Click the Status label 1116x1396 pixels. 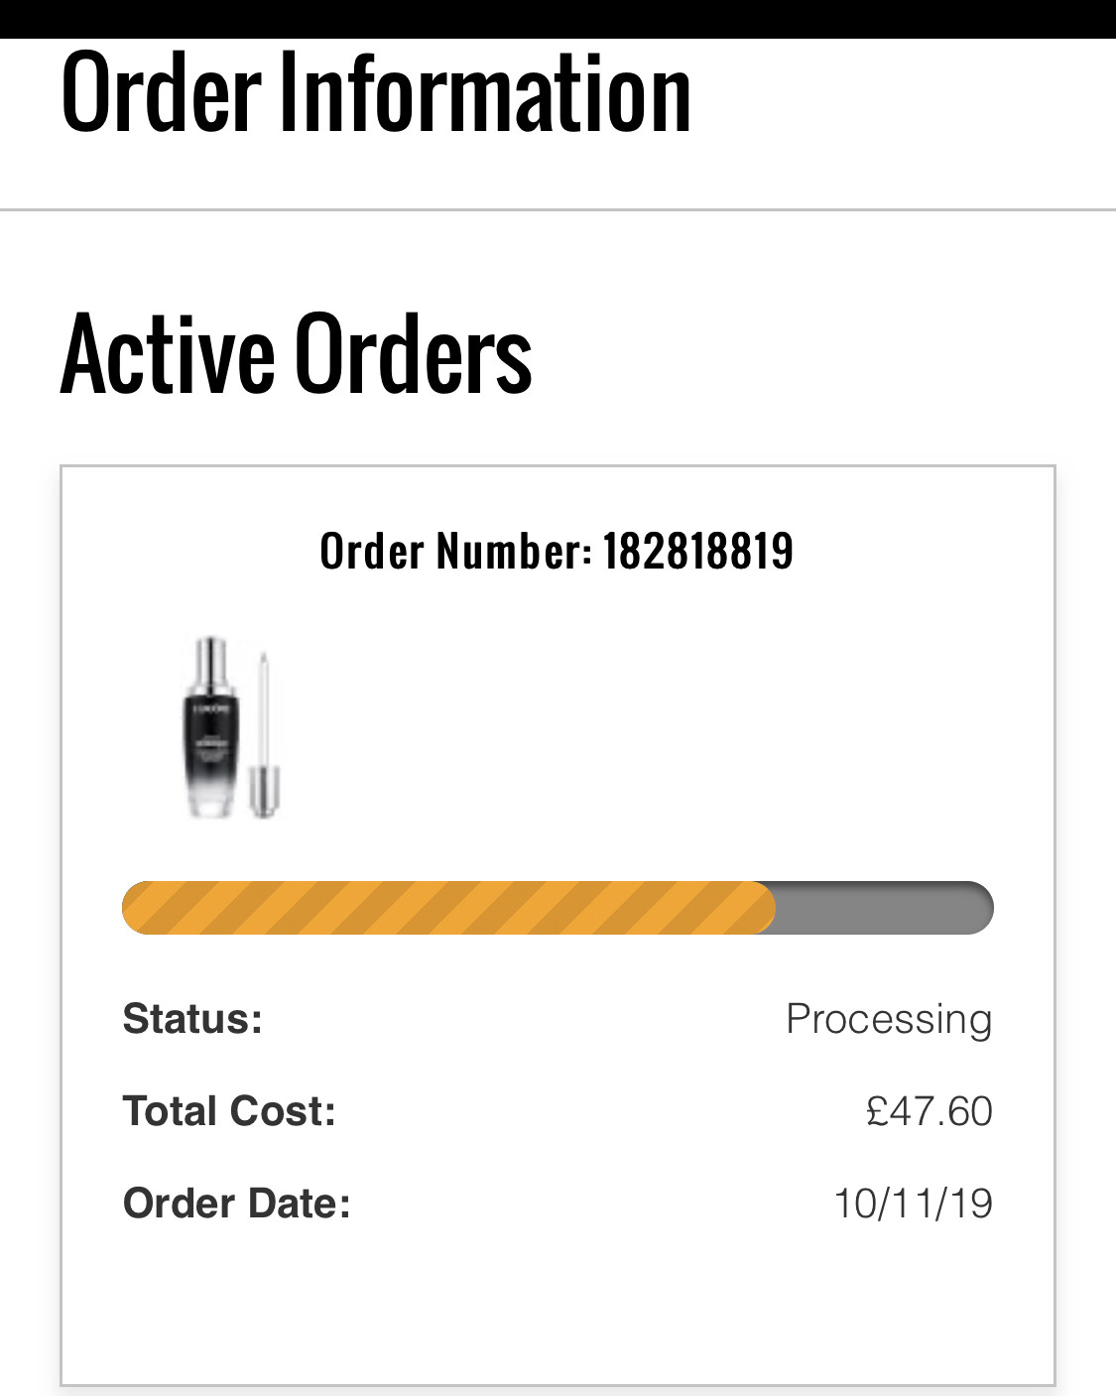point(192,1019)
